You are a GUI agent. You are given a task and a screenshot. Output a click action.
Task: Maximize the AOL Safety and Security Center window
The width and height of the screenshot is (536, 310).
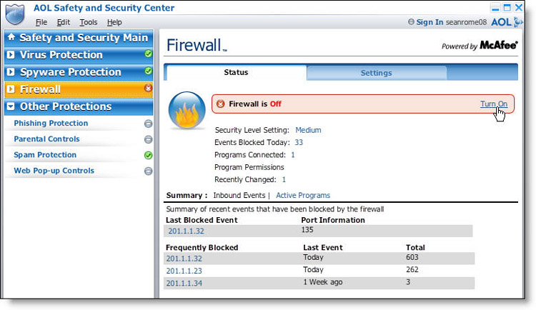[507, 8]
